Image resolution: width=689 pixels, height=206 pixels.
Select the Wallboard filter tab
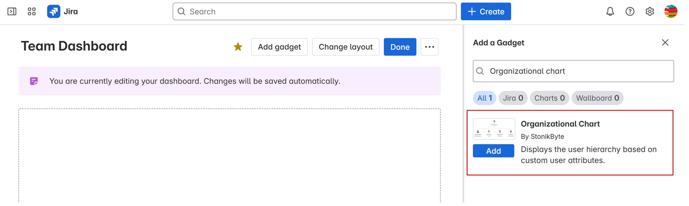click(597, 98)
